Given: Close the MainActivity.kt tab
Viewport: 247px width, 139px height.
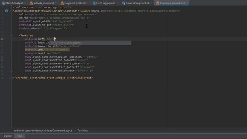Looking at the screenshot, I should point(25,3).
